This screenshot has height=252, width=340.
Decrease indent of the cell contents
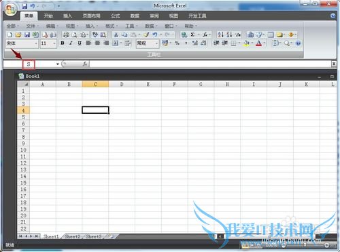click(x=216, y=43)
